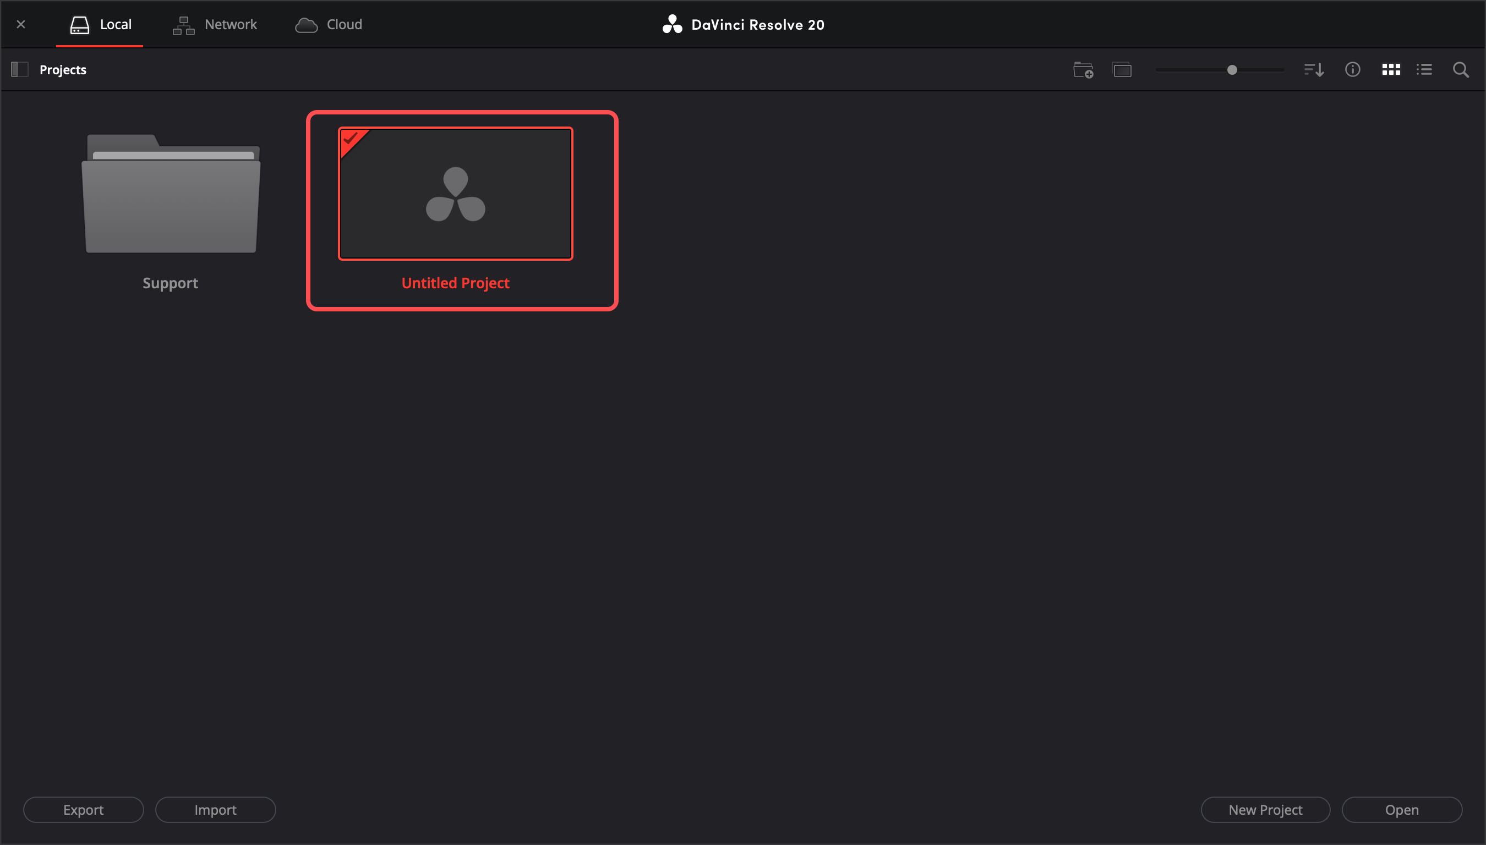Click the Projects heading text
The width and height of the screenshot is (1486, 845).
63,70
